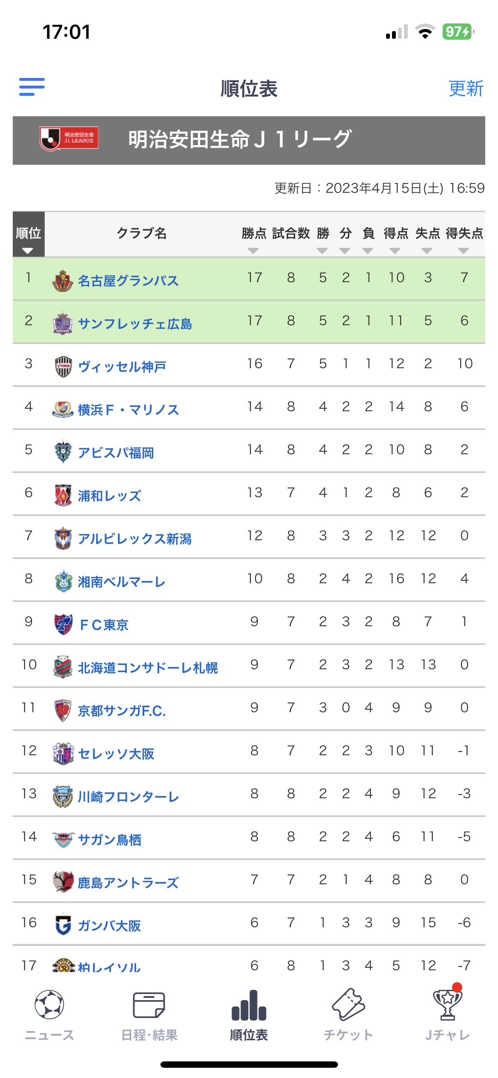
Task: Tap the 明治安田生命J1リーグ header banner
Action: pyautogui.click(x=249, y=140)
